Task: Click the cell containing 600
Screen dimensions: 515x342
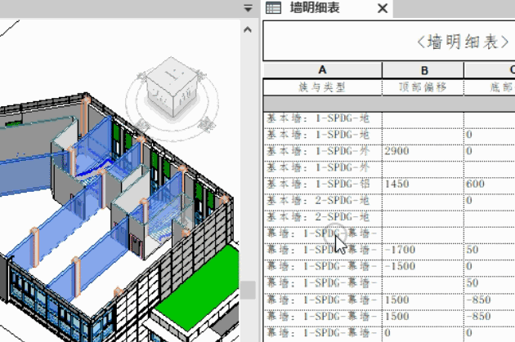Action: (x=488, y=184)
